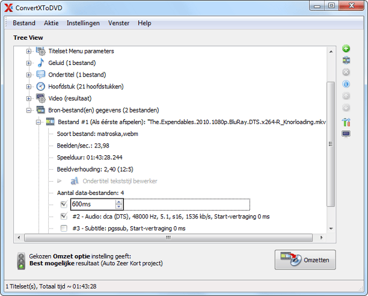The width and height of the screenshot is (368, 296).
Task: Increase the 600ms delay with up spinner
Action: (118, 202)
